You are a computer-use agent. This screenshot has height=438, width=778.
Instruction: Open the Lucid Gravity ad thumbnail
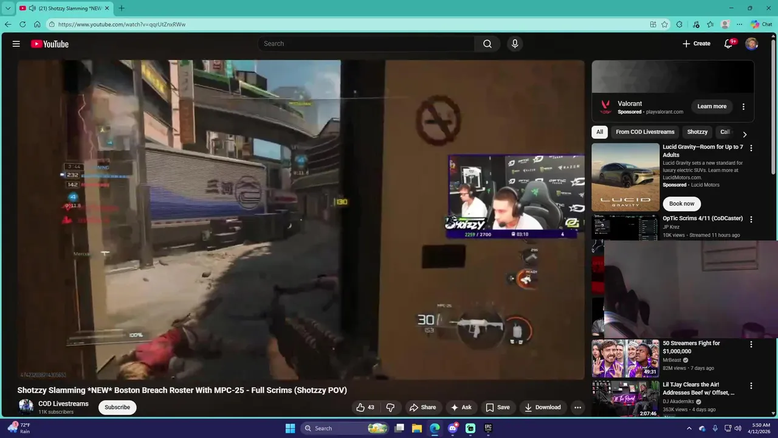coord(625,177)
